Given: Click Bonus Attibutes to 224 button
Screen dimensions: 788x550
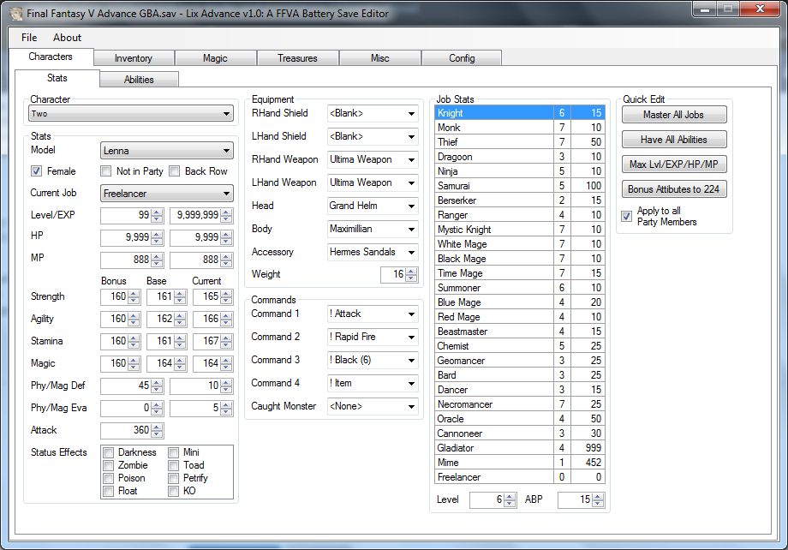Looking at the screenshot, I should (674, 189).
